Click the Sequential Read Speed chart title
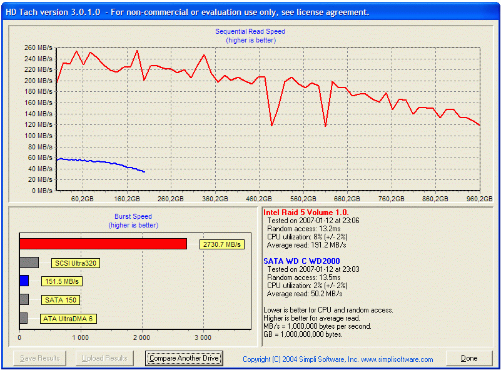Viewport: 501px width, 370px height. pos(250,31)
